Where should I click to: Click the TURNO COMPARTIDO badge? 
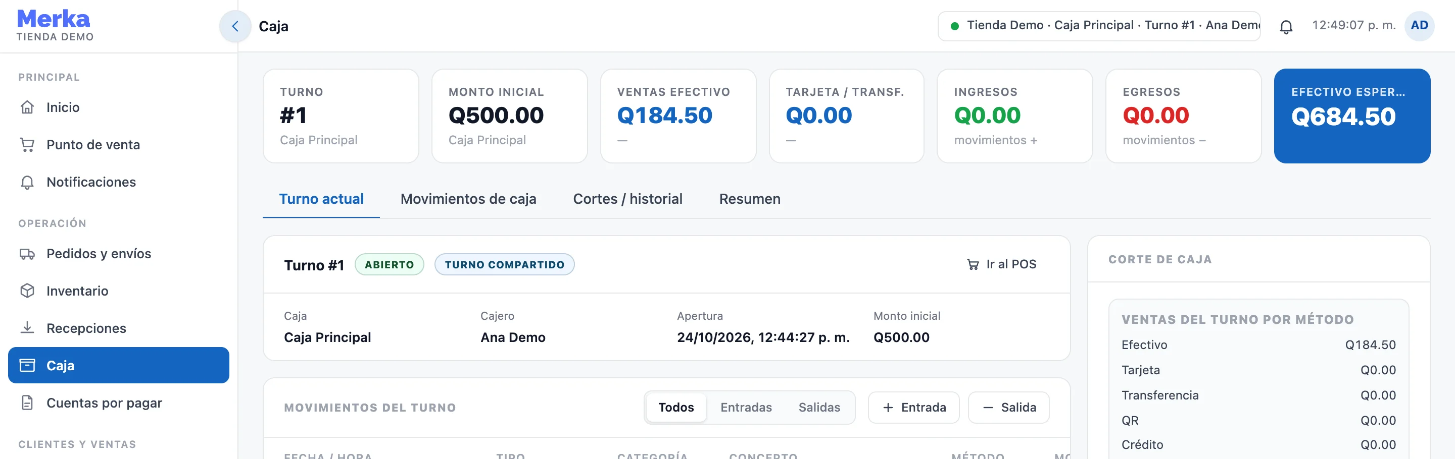pyautogui.click(x=504, y=264)
